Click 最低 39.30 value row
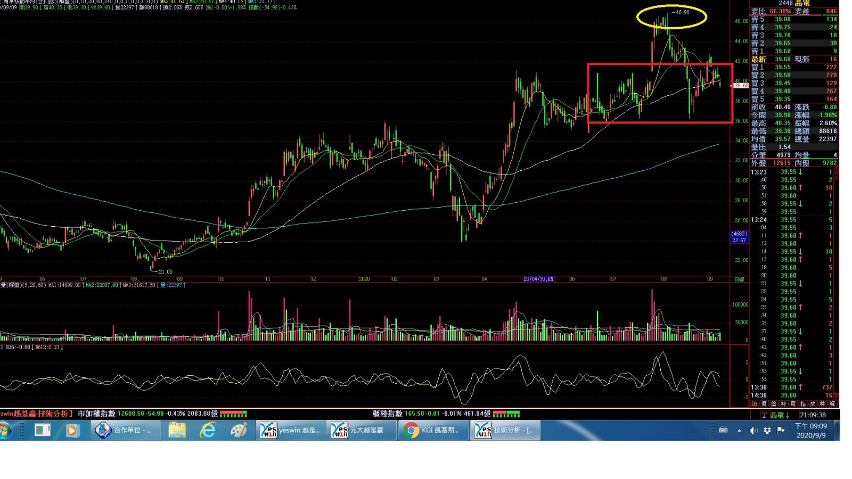 coord(772,131)
